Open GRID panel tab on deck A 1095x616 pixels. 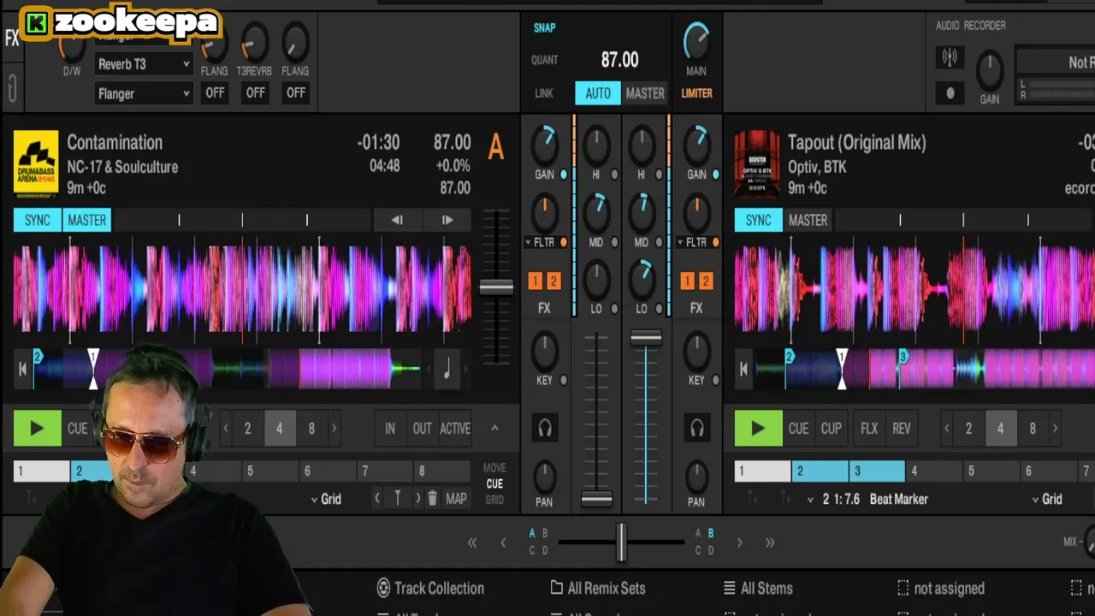494,500
